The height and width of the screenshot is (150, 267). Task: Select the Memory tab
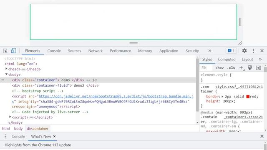tap(145, 51)
